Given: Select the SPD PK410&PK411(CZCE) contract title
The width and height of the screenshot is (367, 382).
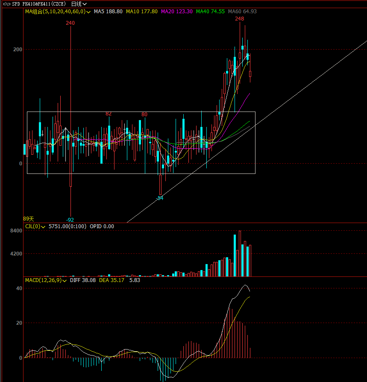Looking at the screenshot, I should [40, 4].
